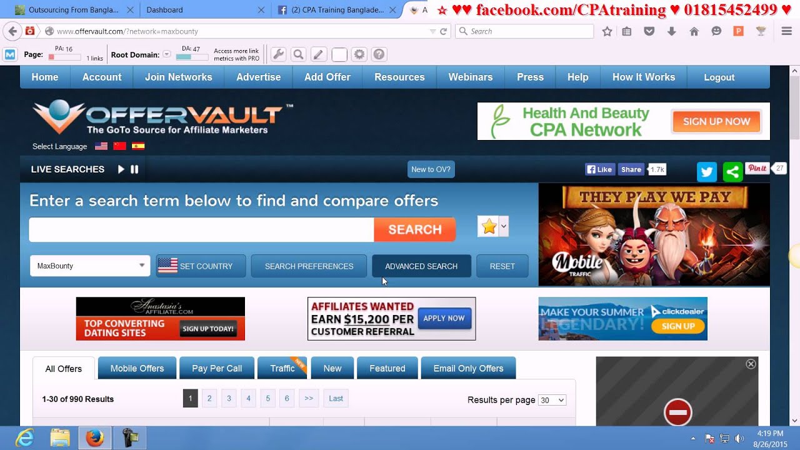
Task: Go to the browser Home icon
Action: point(694,31)
